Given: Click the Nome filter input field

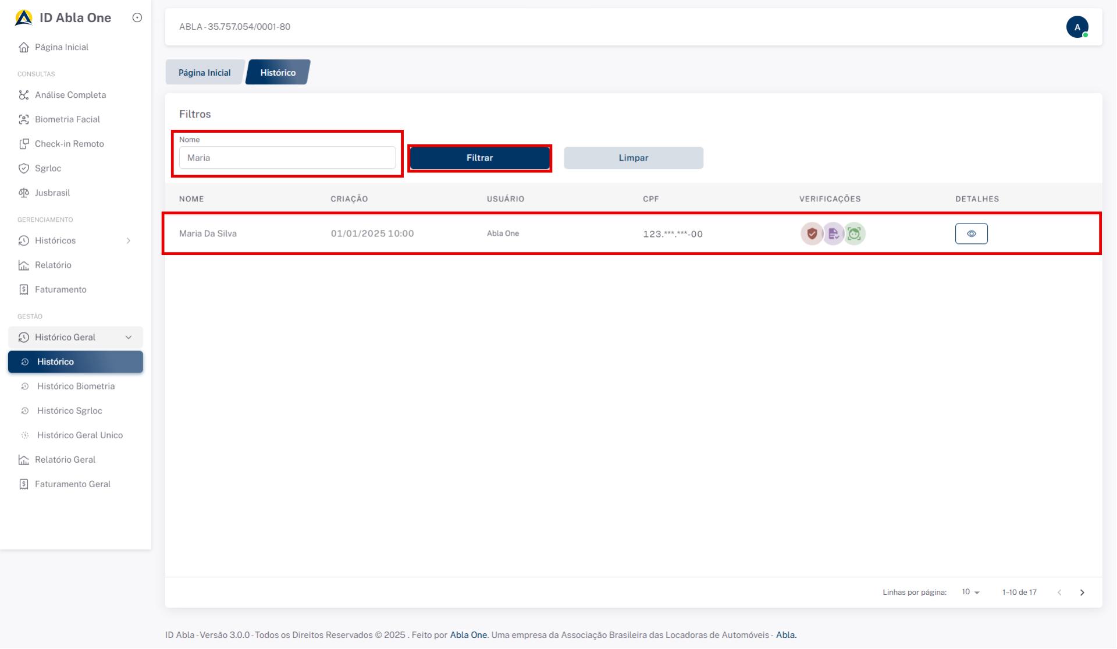Looking at the screenshot, I should tap(287, 158).
